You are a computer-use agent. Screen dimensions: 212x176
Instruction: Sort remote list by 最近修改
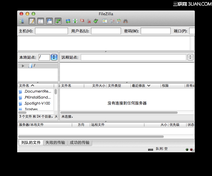click(146, 86)
